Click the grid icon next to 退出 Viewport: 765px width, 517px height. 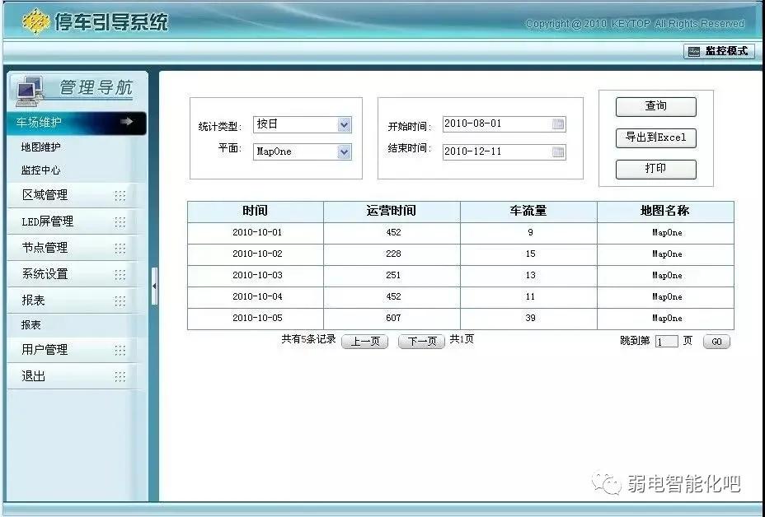click(122, 376)
